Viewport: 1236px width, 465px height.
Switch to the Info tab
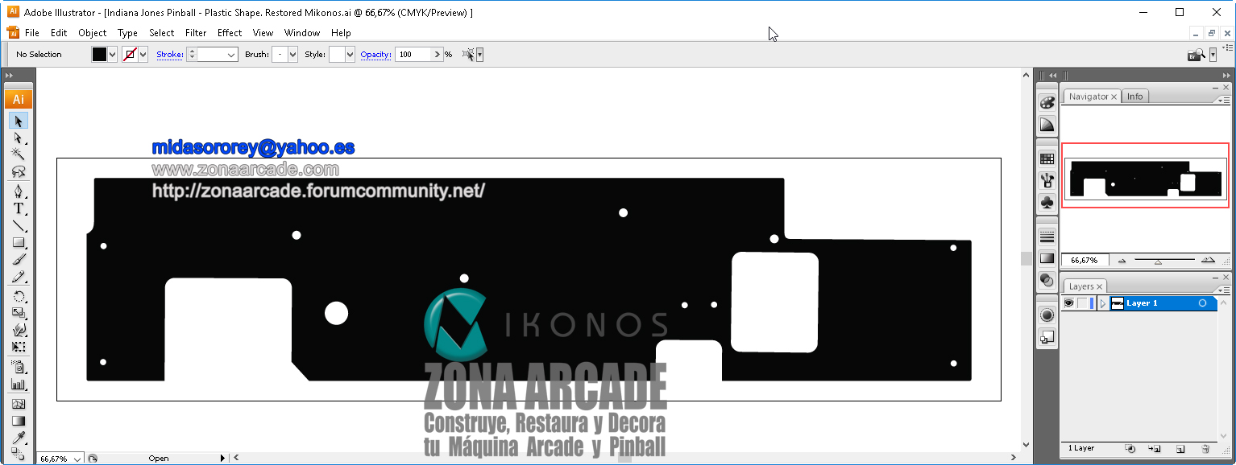[x=1134, y=97]
